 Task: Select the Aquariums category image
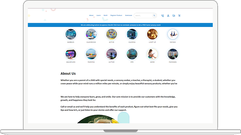point(71,54)
